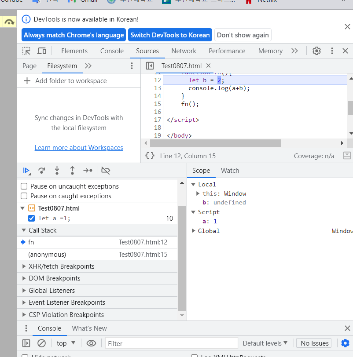Image resolution: width=353 pixels, height=357 pixels.
Task: Open the Default levels dropdown
Action: pyautogui.click(x=265, y=343)
